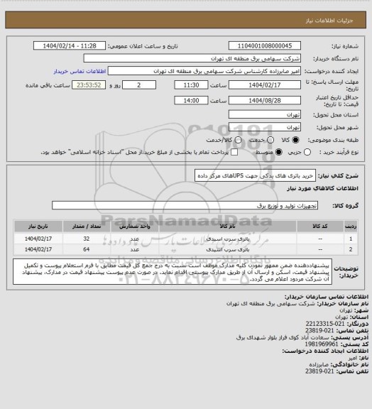Tick the اسناد خزانه اسلامی payment checkbox
372x409 pixels.
pos(234,152)
